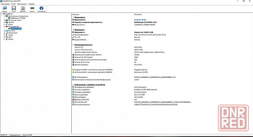Expand the Накопители tree node

point(5,33)
